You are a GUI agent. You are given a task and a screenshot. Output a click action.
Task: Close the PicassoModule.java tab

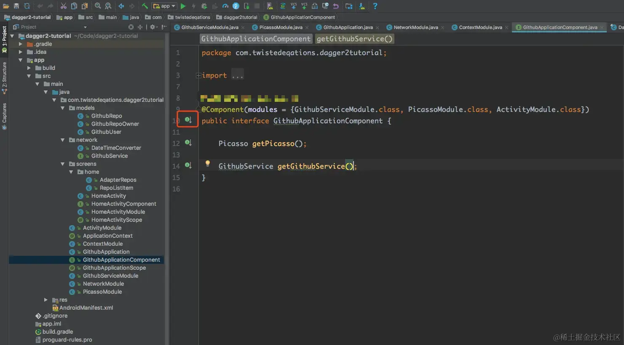307,28
